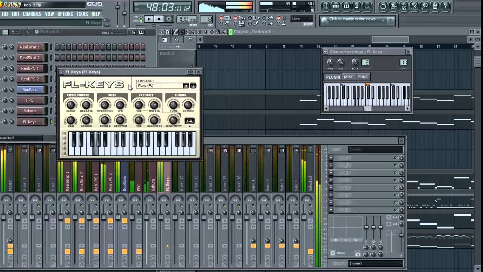
Task: Open the FL Keys window menu arrow
Action: (61, 72)
